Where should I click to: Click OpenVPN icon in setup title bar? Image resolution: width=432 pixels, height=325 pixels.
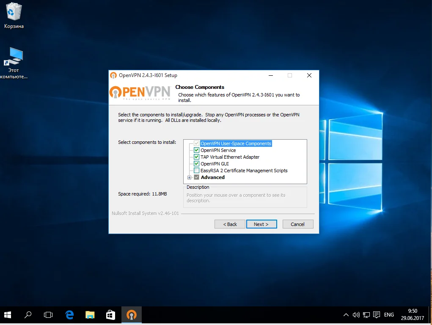(113, 75)
